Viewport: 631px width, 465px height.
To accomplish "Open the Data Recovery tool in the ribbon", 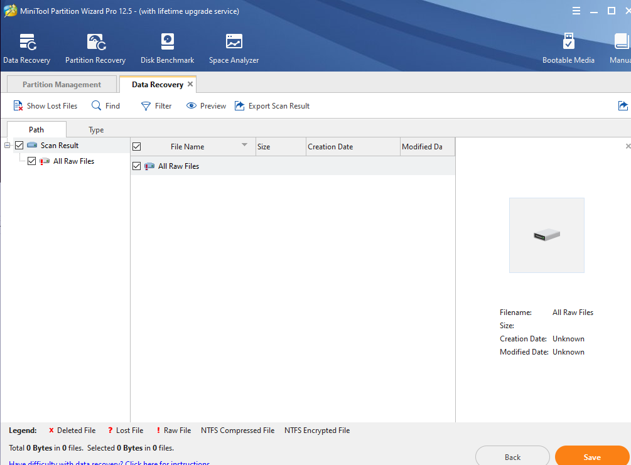I will [x=26, y=49].
